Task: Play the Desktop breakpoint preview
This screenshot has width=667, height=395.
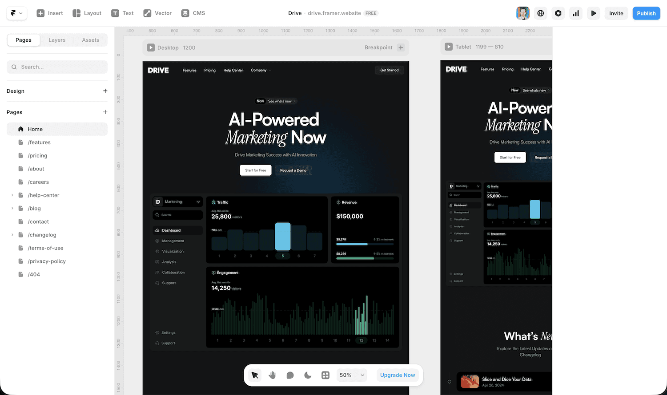Action: coord(151,47)
